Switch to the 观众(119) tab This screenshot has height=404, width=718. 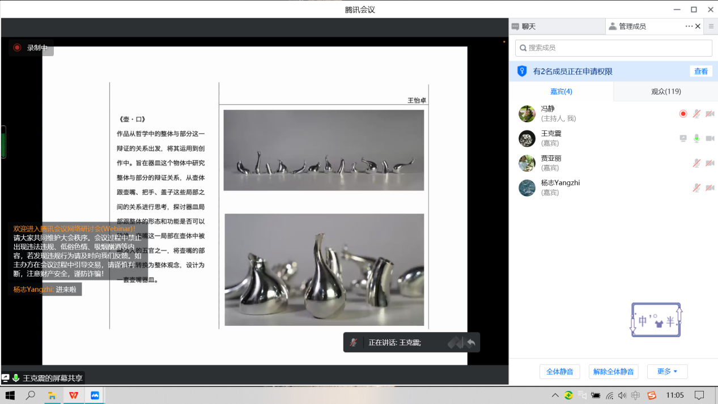click(x=666, y=91)
